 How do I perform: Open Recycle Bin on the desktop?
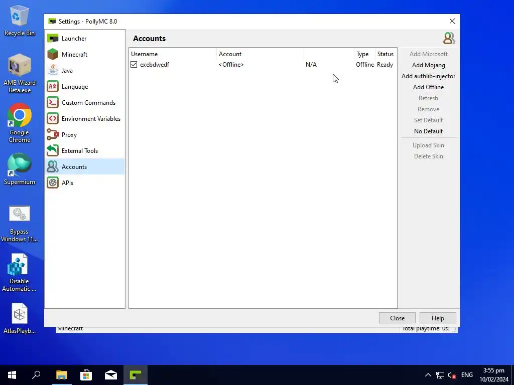[x=20, y=20]
